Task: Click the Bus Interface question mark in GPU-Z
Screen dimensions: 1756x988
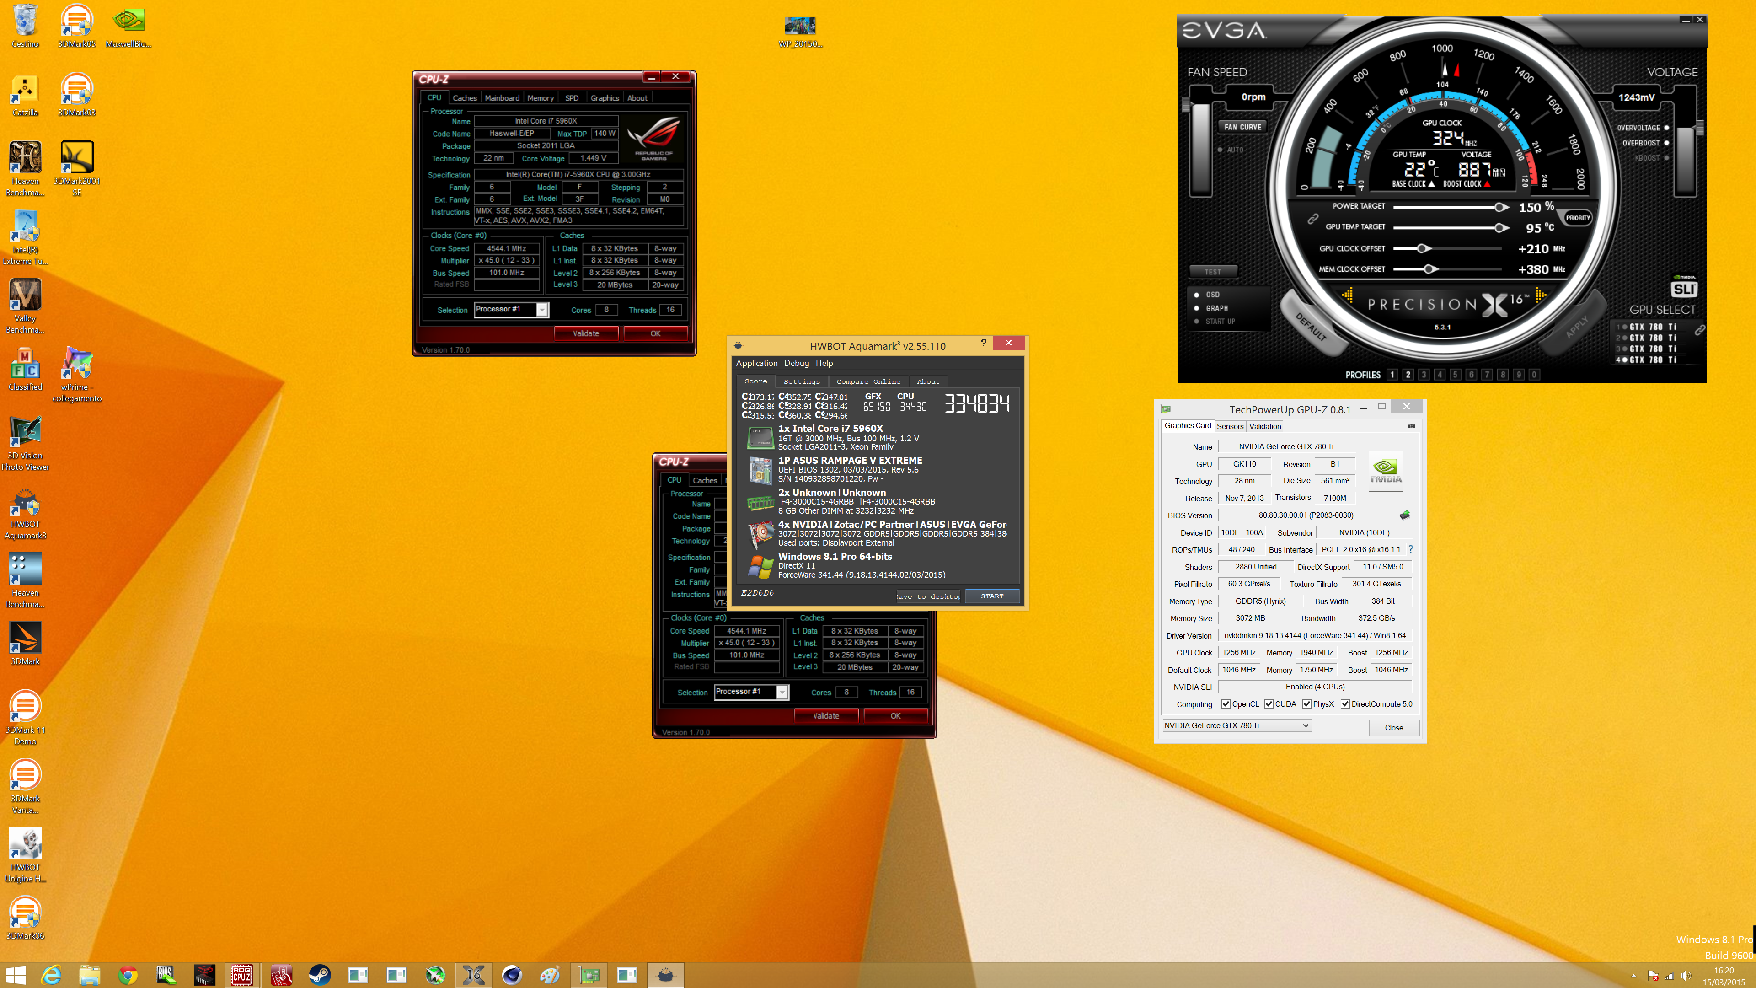Action: (x=1410, y=549)
